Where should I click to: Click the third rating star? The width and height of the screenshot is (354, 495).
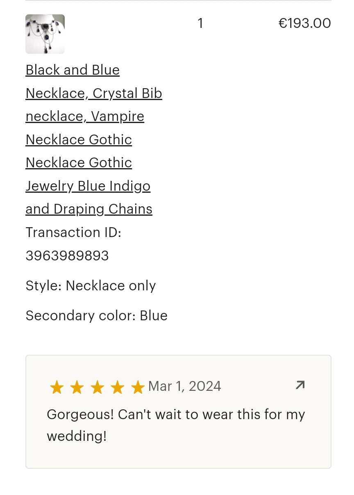pyautogui.click(x=97, y=387)
